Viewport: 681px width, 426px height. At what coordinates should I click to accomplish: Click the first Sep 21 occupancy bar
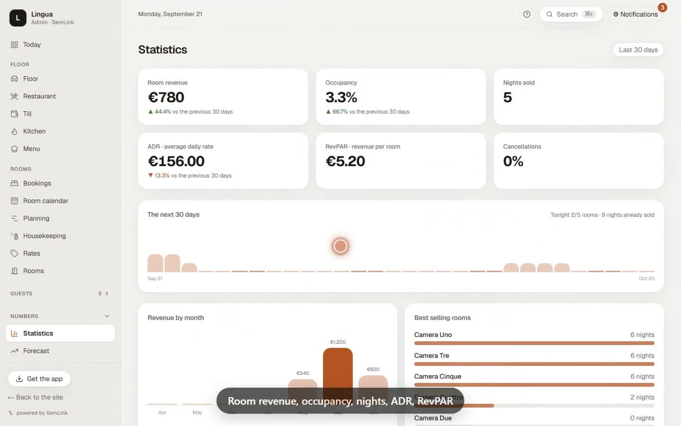(x=155, y=263)
